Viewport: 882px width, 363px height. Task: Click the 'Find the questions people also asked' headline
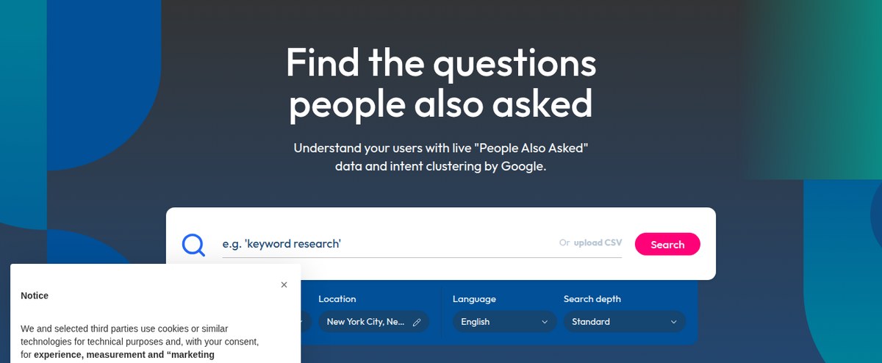coord(441,82)
